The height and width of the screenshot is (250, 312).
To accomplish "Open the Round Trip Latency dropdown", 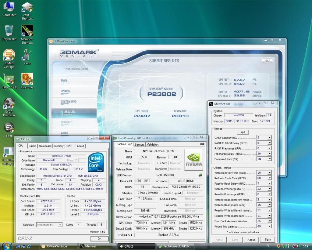I will pos(269,226).
